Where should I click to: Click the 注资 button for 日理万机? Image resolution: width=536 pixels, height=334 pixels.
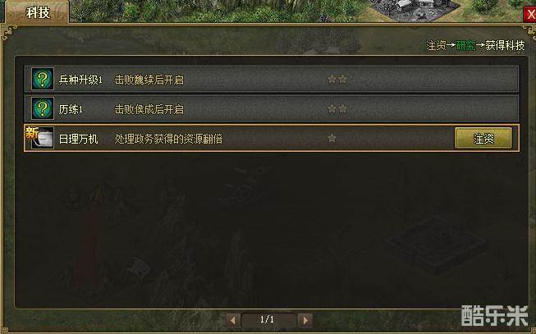point(483,139)
